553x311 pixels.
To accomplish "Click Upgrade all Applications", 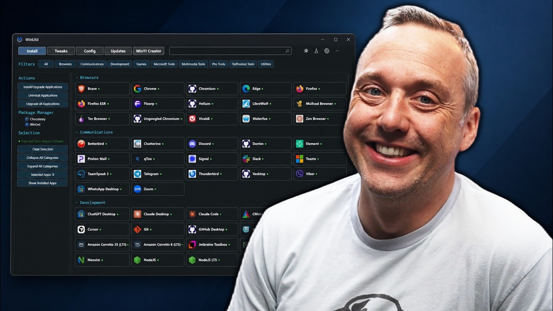I will click(x=43, y=104).
